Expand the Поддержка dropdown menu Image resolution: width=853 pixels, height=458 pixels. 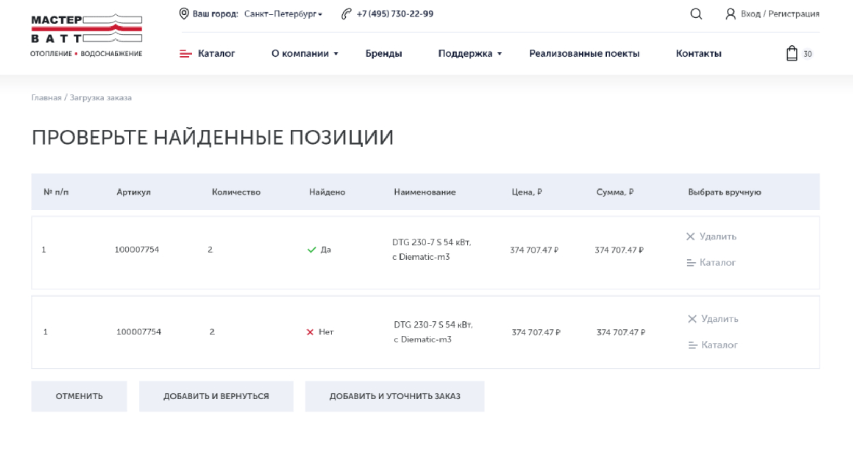pyautogui.click(x=470, y=53)
